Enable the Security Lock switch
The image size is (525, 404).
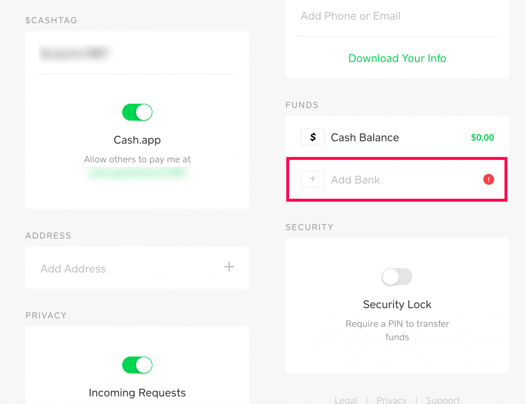pos(397,277)
